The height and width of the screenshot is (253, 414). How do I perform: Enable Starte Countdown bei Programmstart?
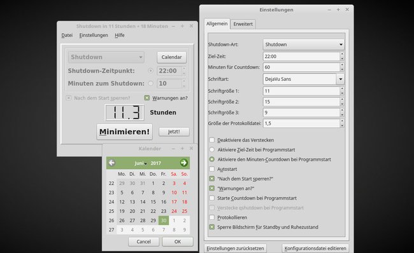point(211,198)
